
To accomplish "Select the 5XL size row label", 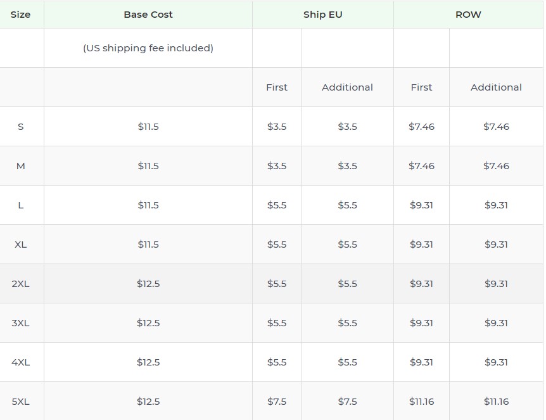I will [x=20, y=402].
